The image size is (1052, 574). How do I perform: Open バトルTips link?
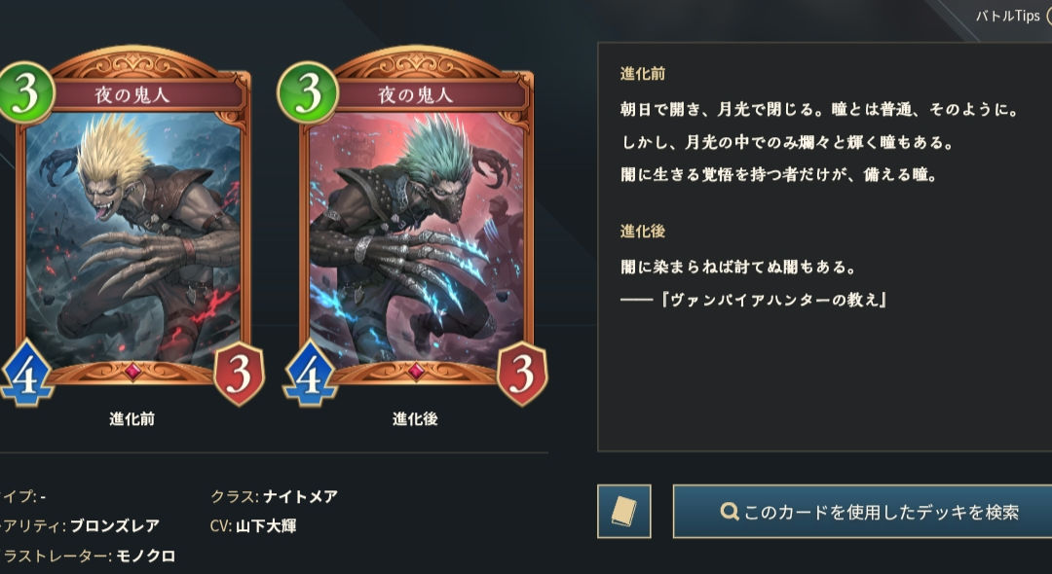1008,17
